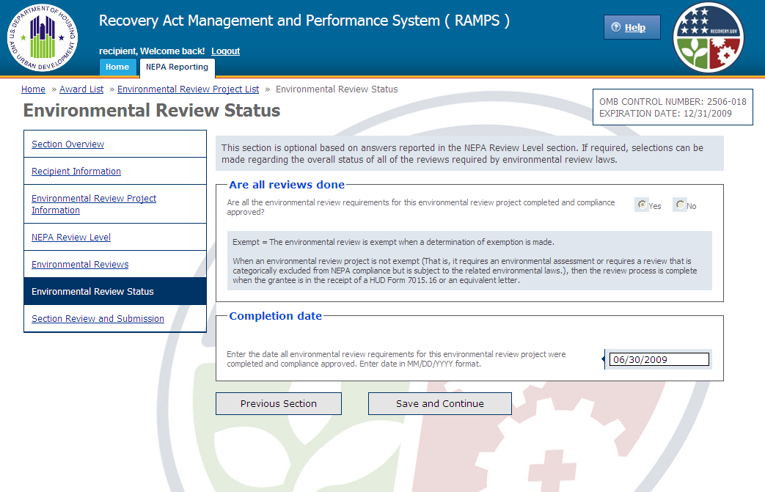This screenshot has width=765, height=492.
Task: Open Environmental Review Project Information section
Action: [93, 204]
